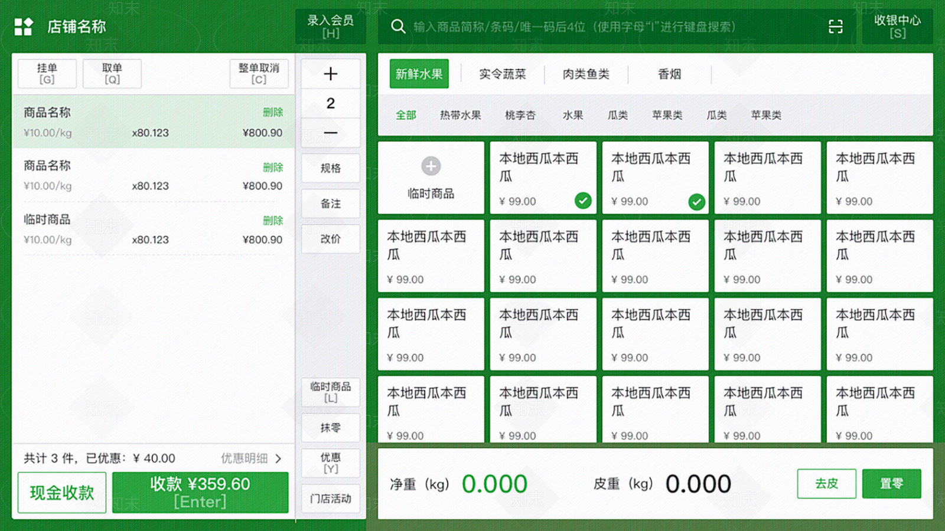Decrease quantity with the minus icon
This screenshot has height=531, width=945.
click(330, 133)
